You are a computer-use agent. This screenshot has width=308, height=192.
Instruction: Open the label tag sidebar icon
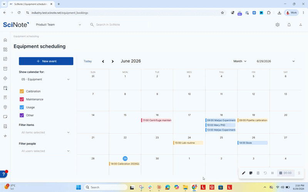pyautogui.click(x=5, y=117)
